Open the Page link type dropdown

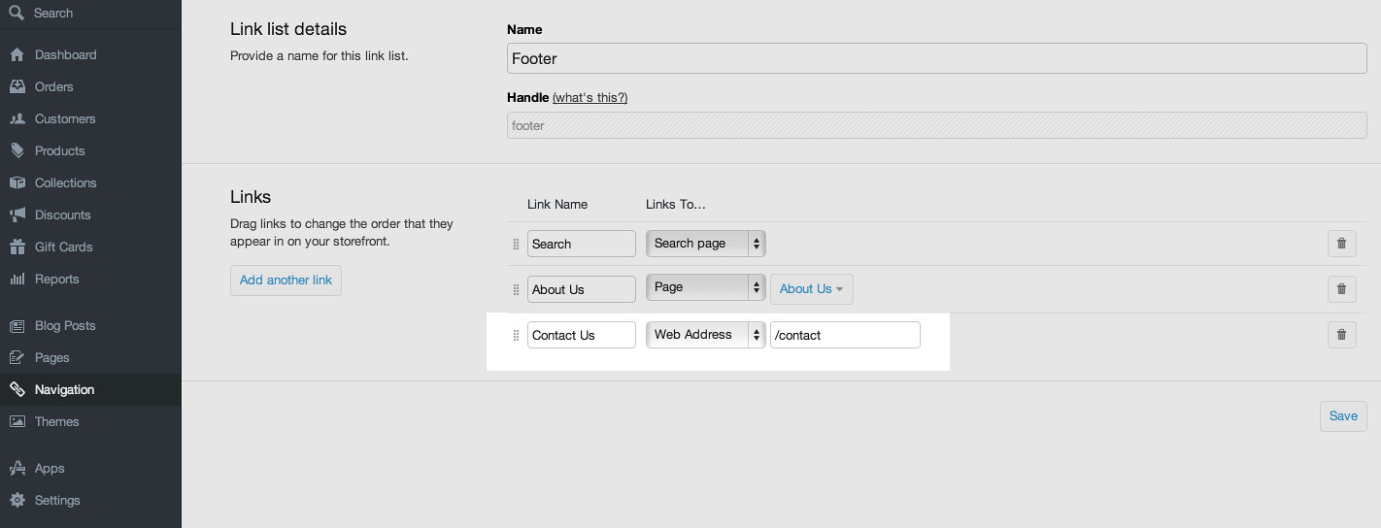click(706, 287)
